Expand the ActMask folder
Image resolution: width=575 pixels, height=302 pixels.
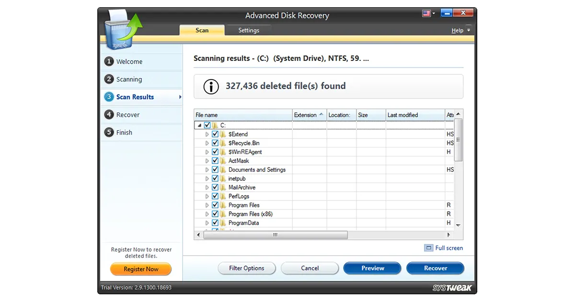pyautogui.click(x=207, y=161)
